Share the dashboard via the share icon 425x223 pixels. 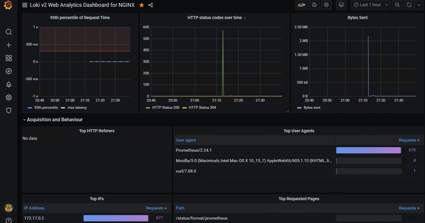pos(150,5)
